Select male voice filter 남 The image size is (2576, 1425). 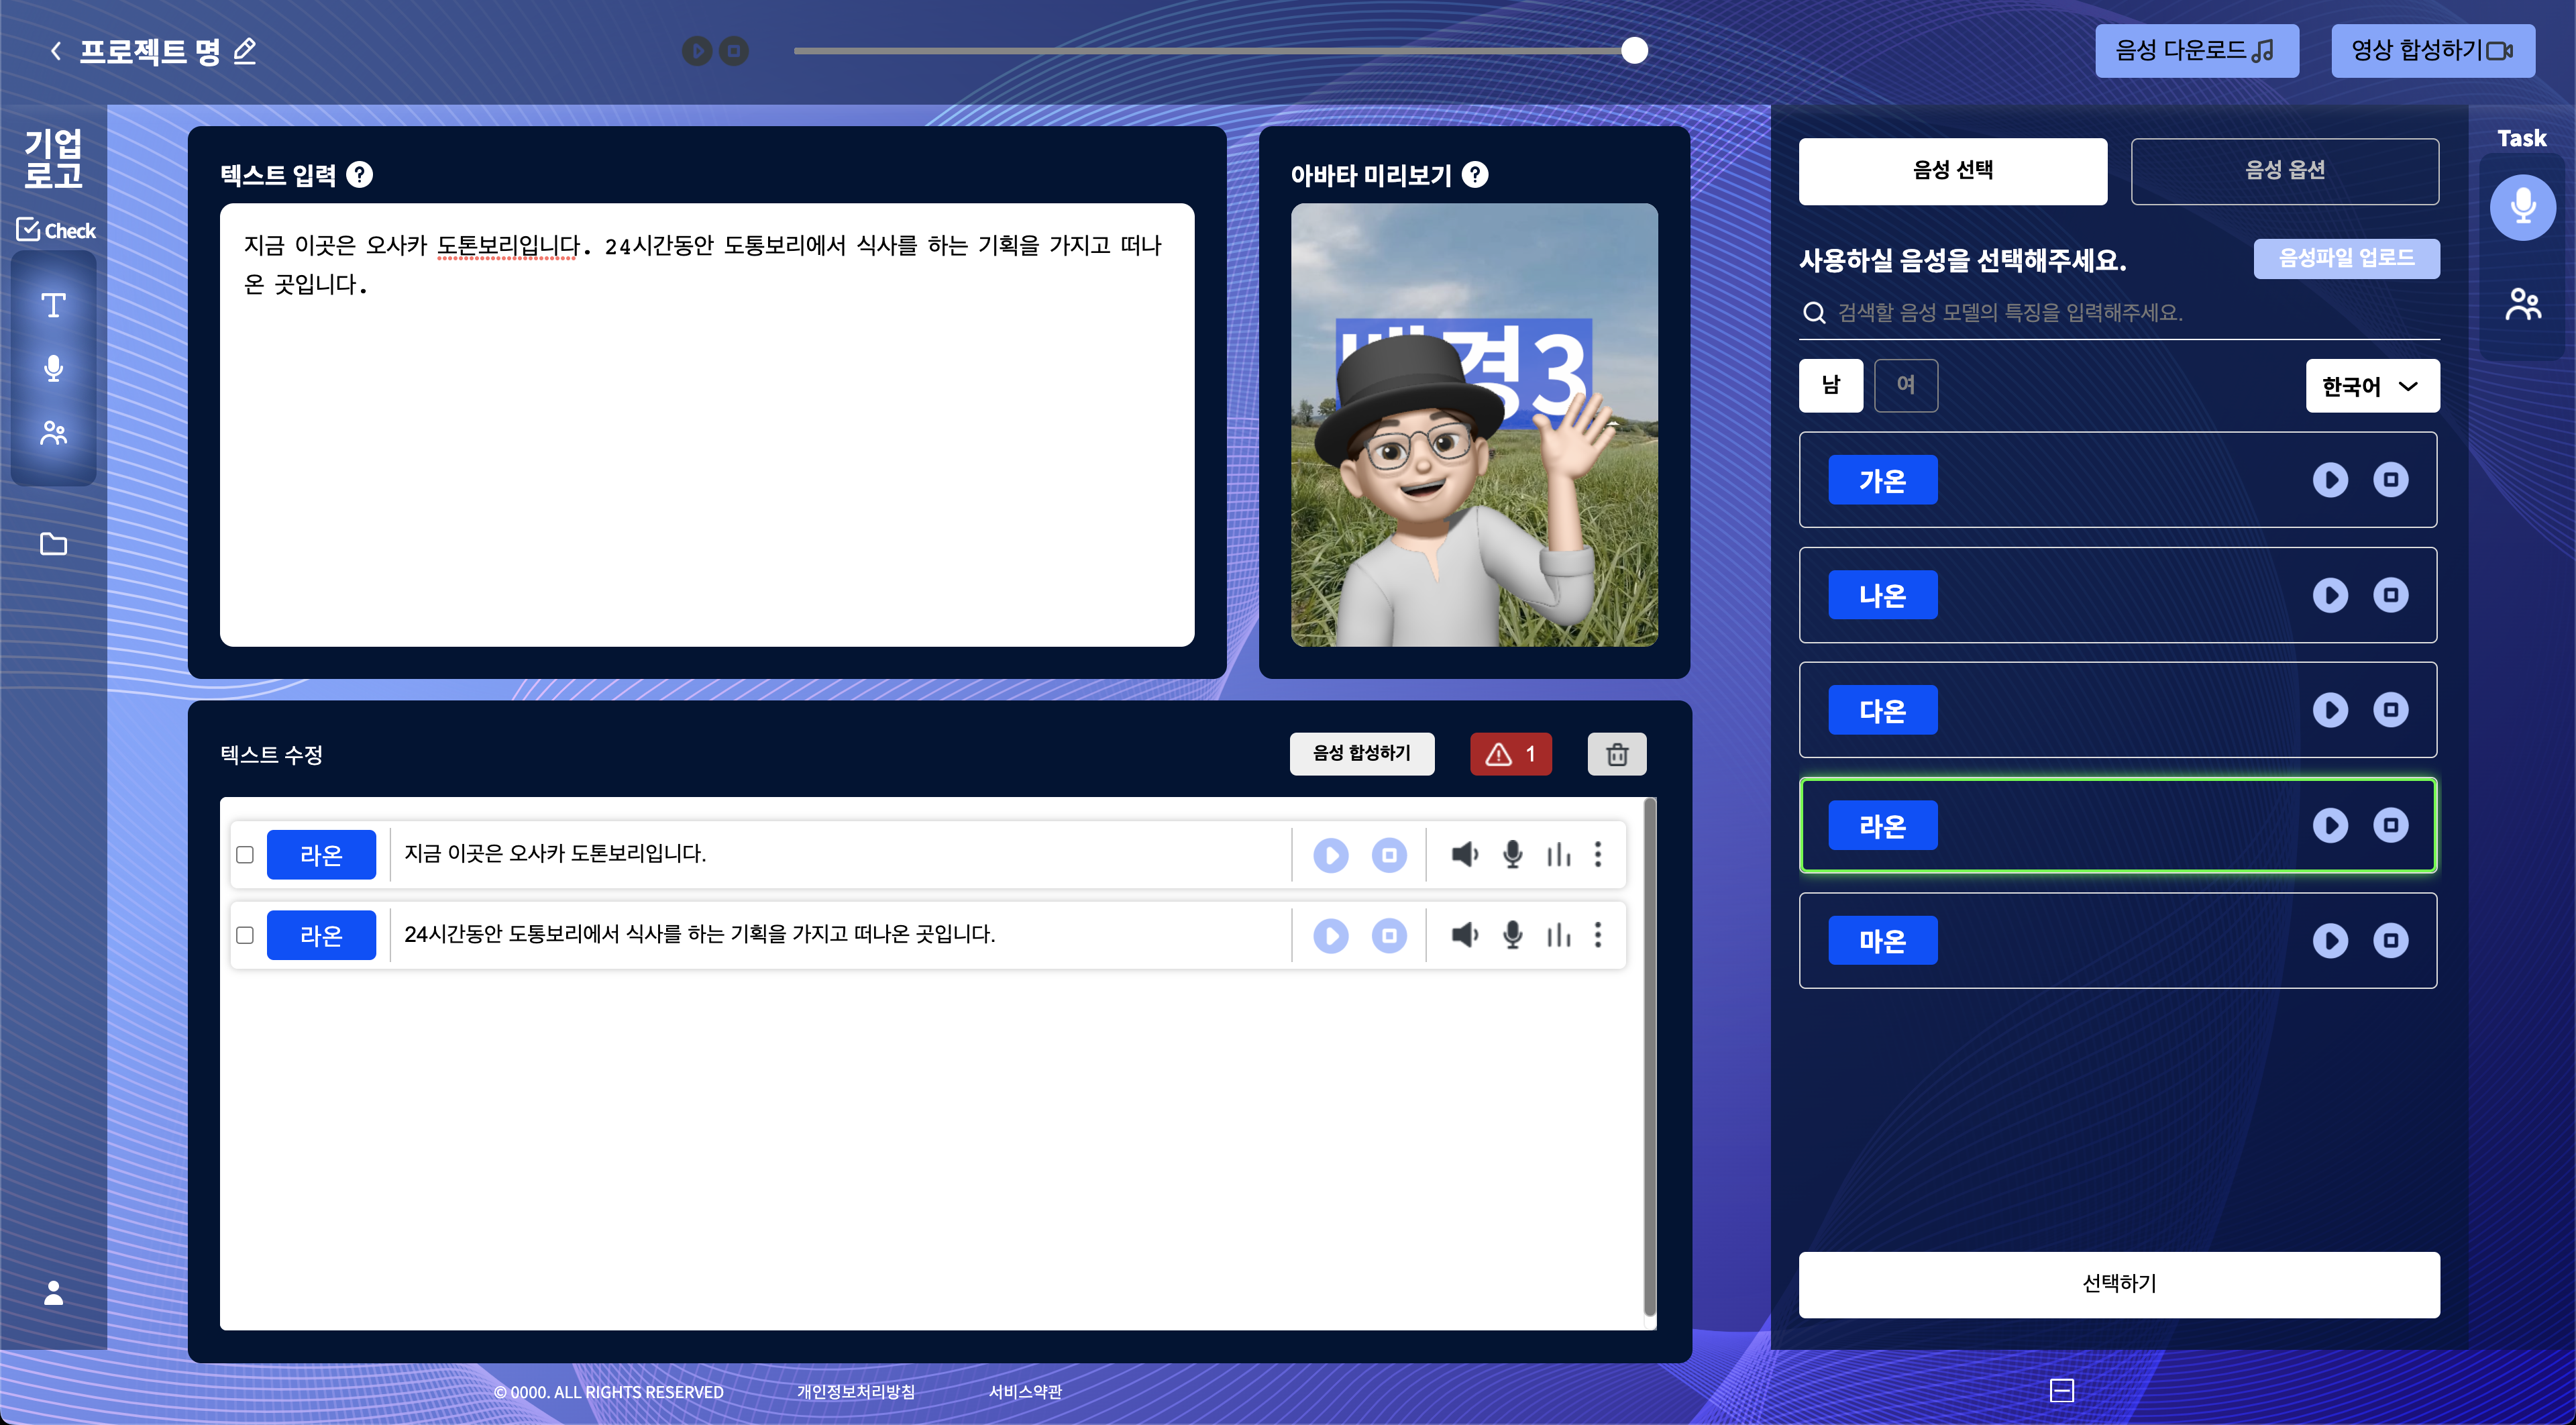point(1831,385)
